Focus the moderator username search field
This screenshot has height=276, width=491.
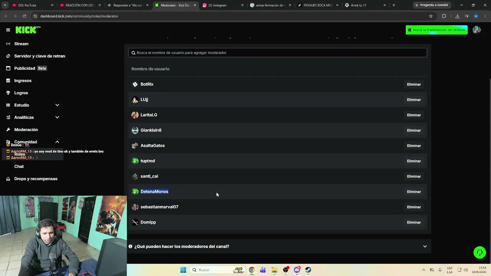278,53
